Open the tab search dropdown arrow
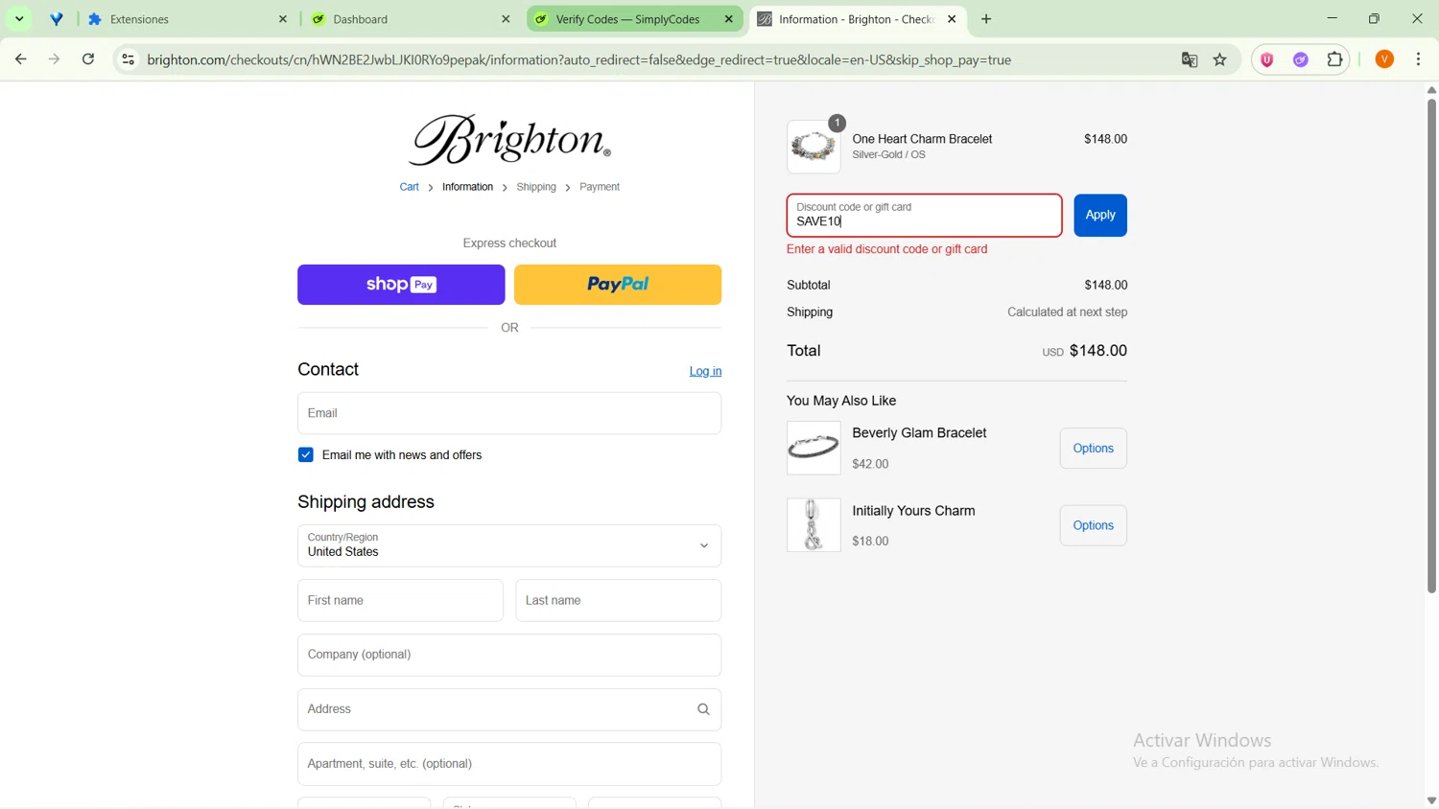 (x=19, y=19)
